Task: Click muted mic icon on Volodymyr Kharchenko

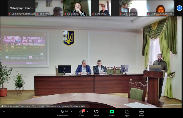Action: tap(10, 14)
